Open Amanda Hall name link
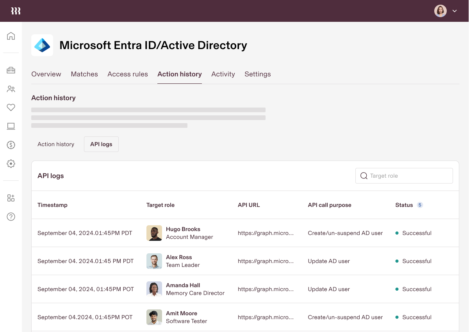The width and height of the screenshot is (469, 332). point(183,285)
